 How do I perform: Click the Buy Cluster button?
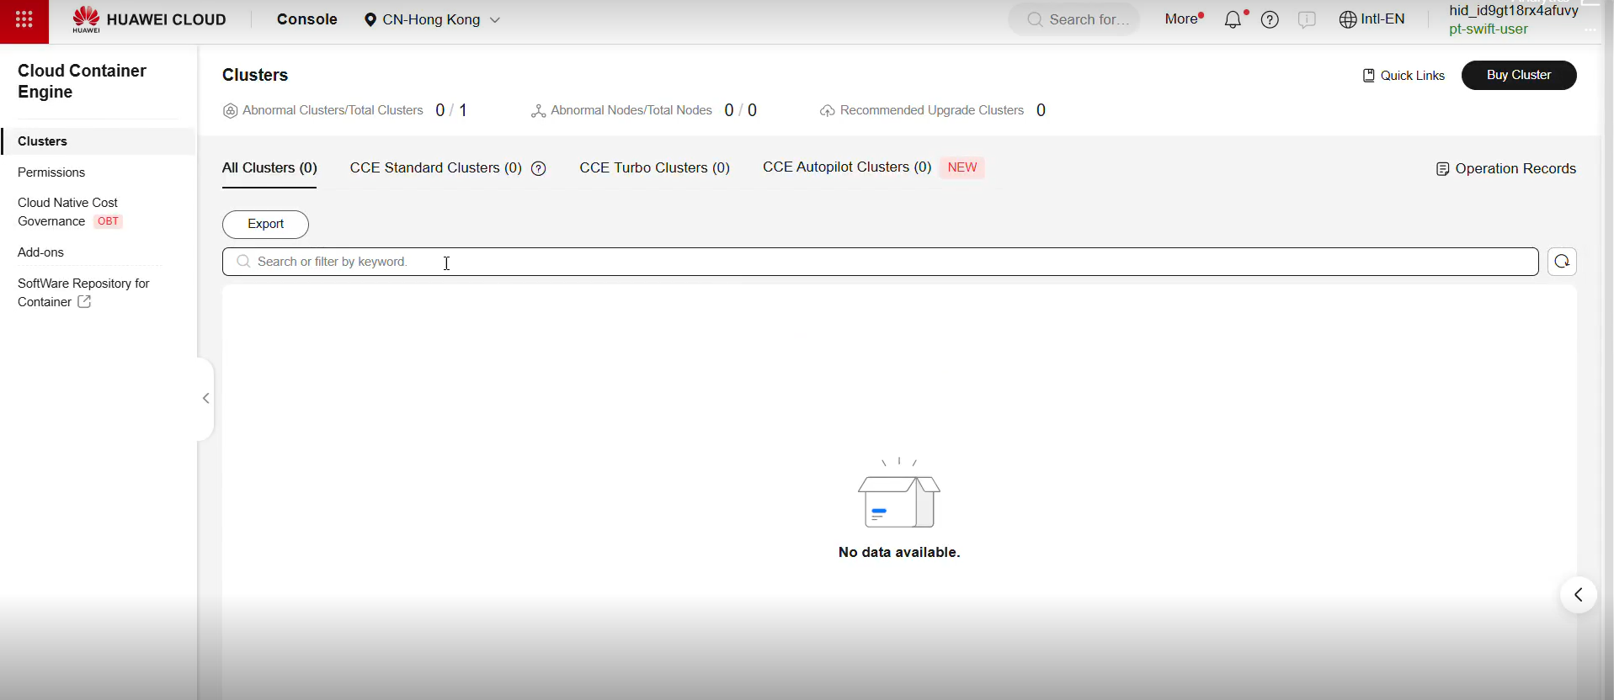coord(1519,75)
